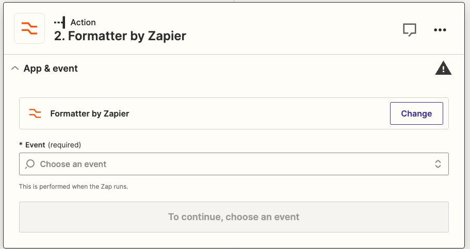Click the Choose an event placeholder text
Screen dimensions: 470x249
tap(73, 164)
